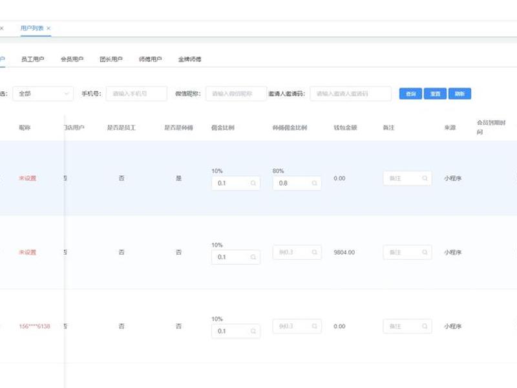Viewport: 517px width, 388px height.
Task: Click the 小程序 source in the 156****6138 row
Action: coord(453,327)
